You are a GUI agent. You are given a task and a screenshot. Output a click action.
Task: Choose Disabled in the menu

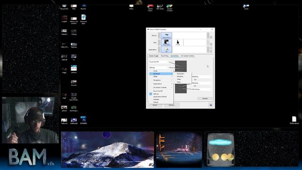pos(161,100)
